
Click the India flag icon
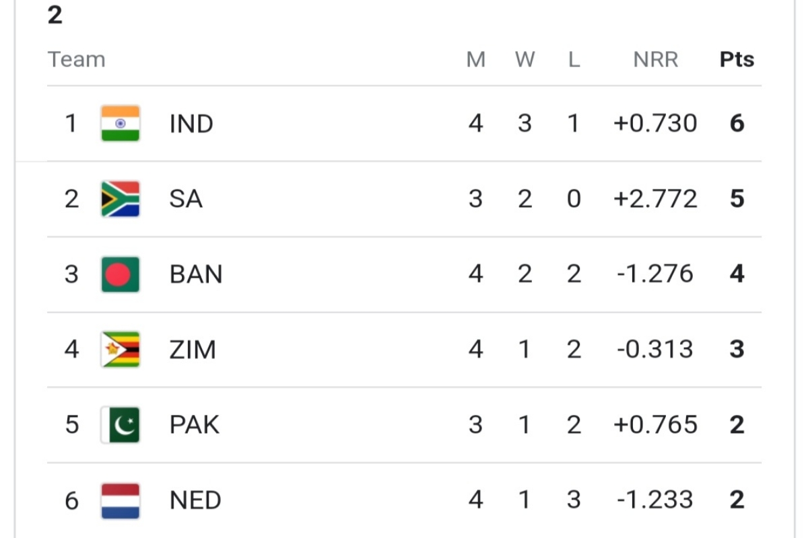click(121, 123)
